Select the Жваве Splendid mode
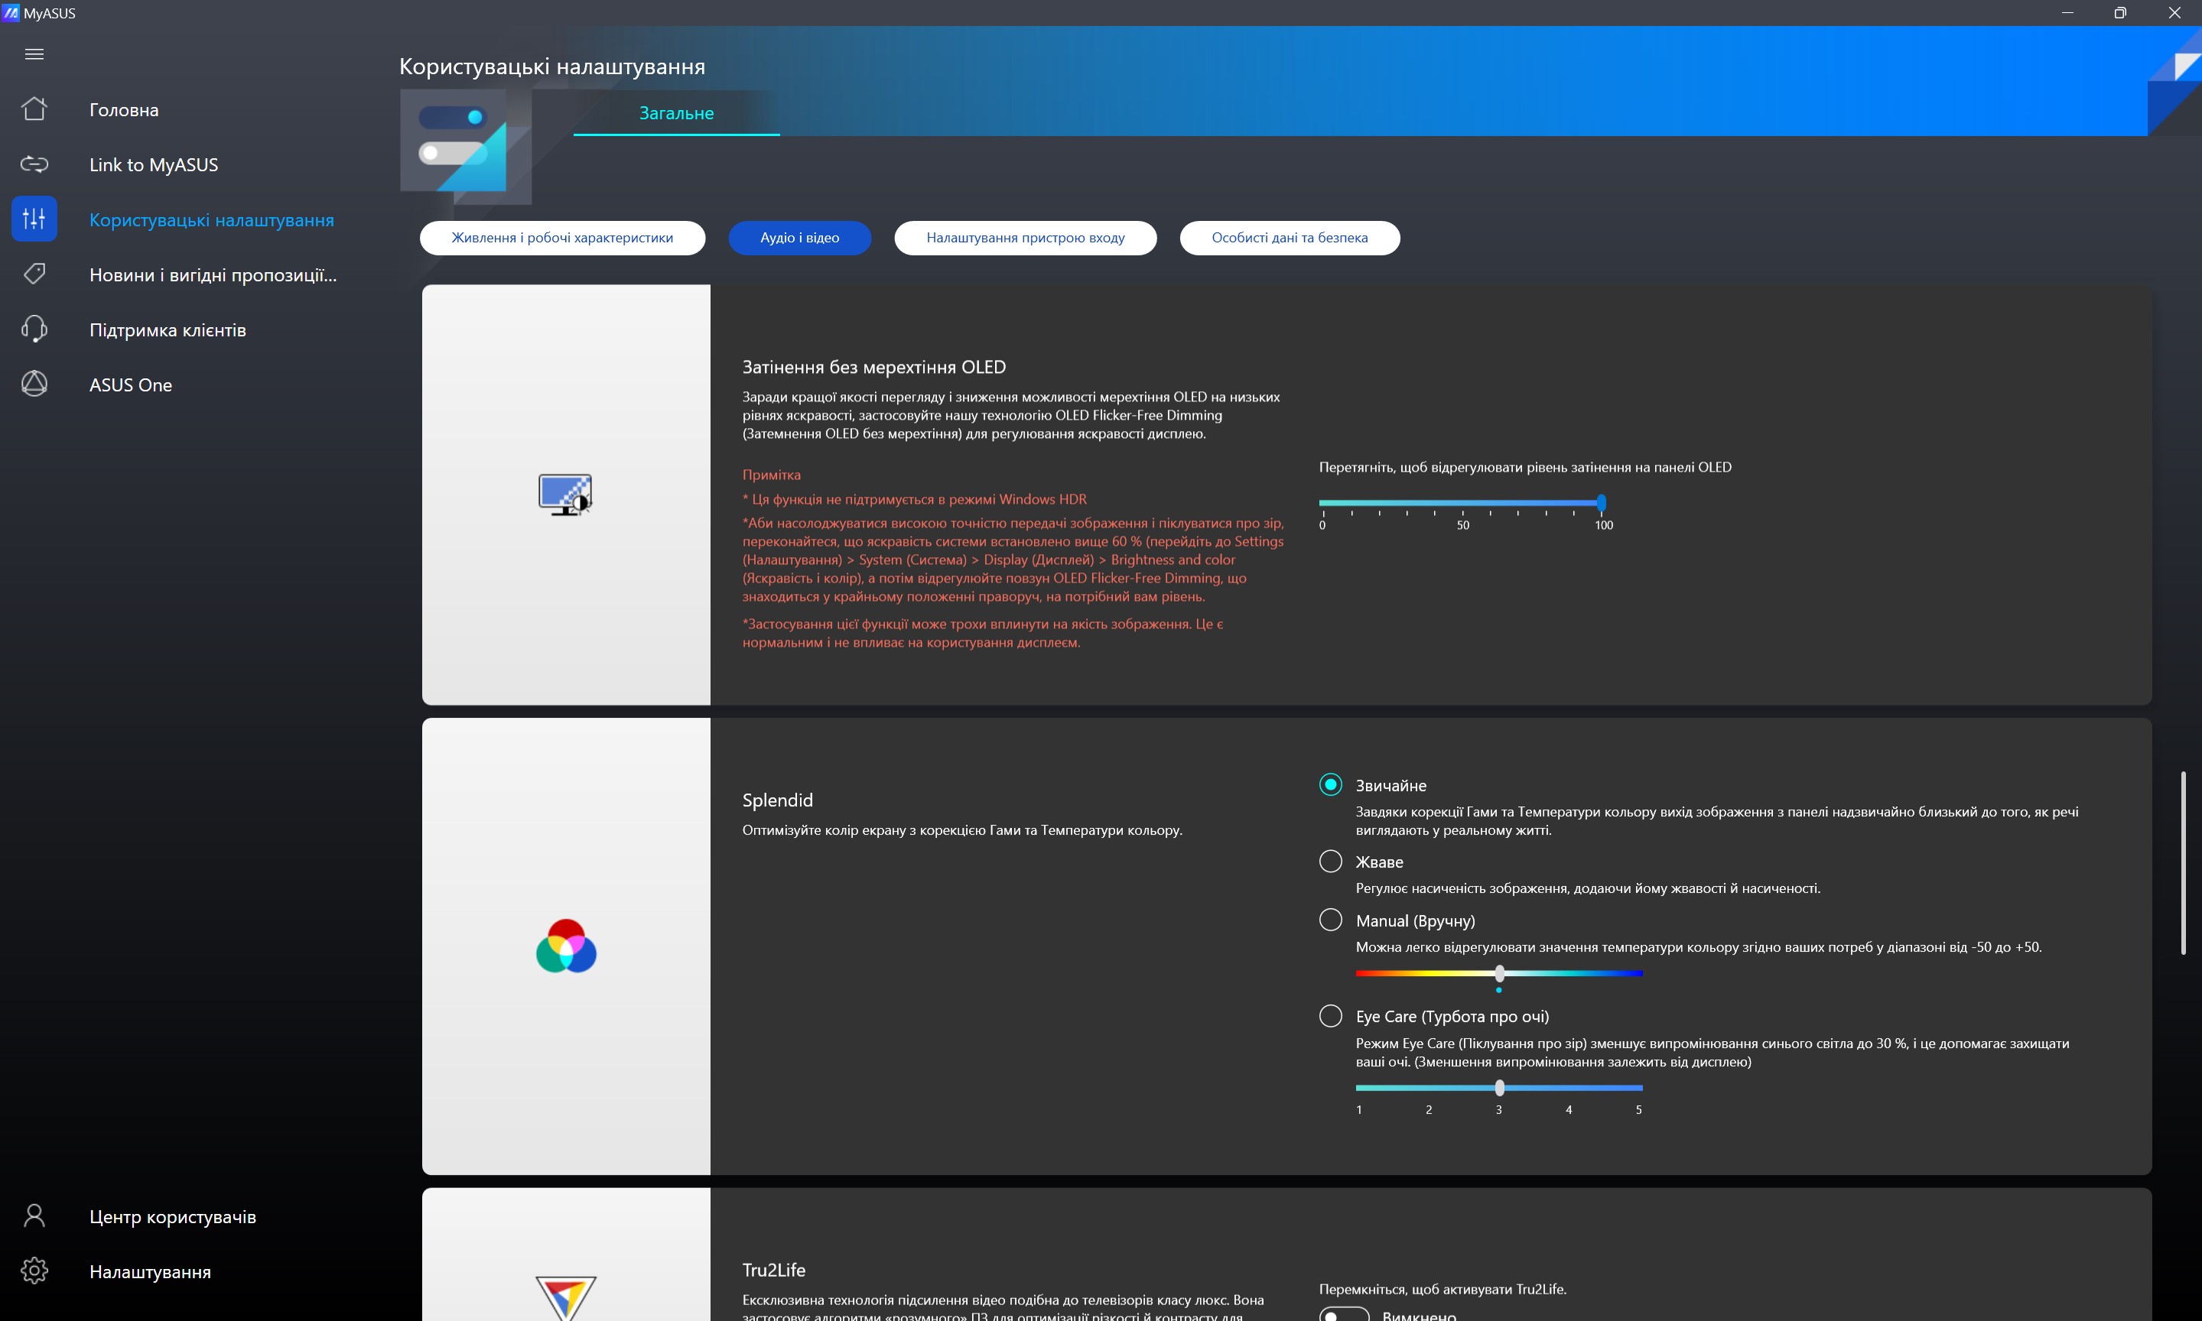The width and height of the screenshot is (2202, 1321). [x=1330, y=861]
